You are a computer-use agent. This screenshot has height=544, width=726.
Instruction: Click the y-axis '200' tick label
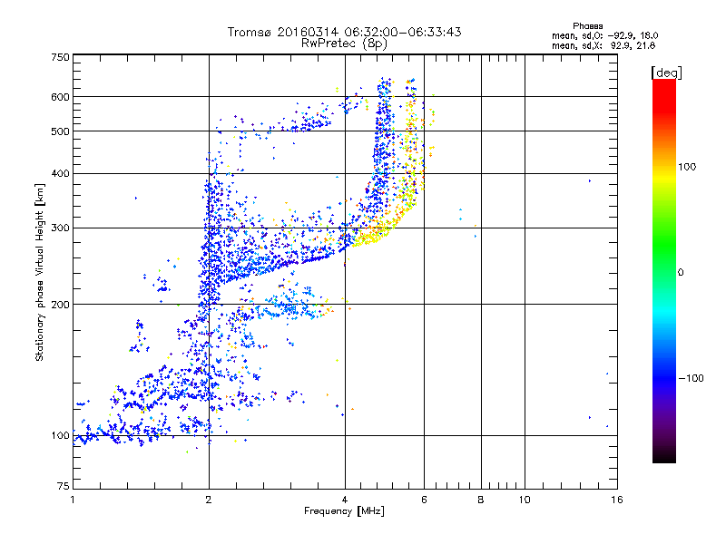coord(60,305)
